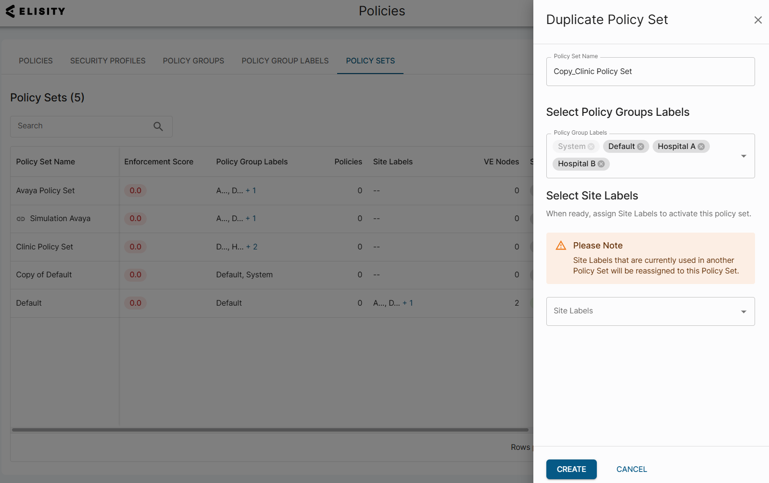Viewport: 769px width, 483px height.
Task: Open the Site Labels dropdown
Action: (744, 311)
